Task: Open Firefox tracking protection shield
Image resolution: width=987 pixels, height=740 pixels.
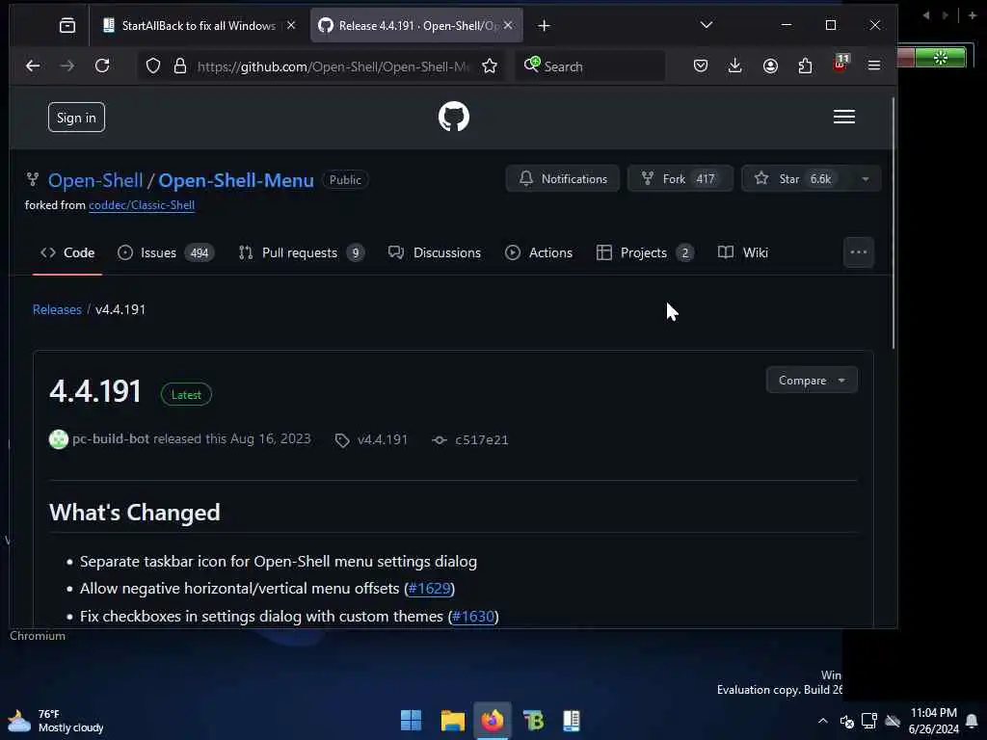Action: (153, 66)
